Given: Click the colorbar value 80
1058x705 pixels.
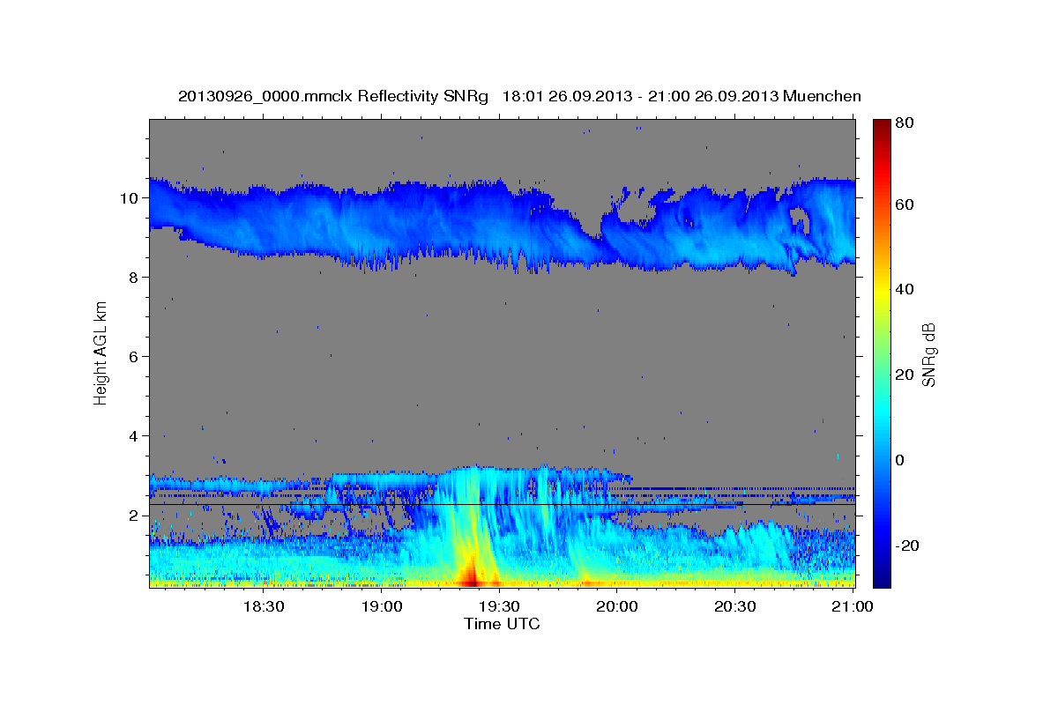Looking at the screenshot, I should pos(904,124).
